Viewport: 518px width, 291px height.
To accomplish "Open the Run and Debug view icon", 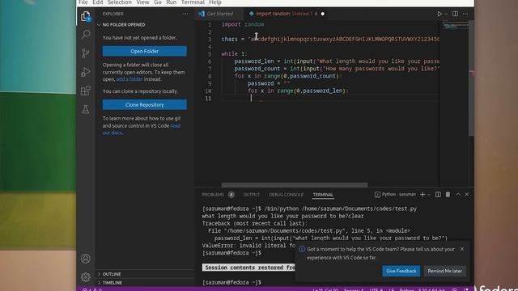I will coord(86,72).
